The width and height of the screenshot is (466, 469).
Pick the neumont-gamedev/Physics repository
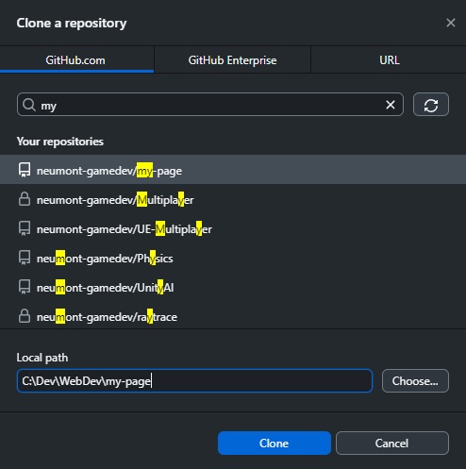[233, 258]
